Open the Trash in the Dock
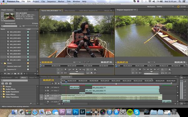Screen dimensions: 188x117 [174, 112]
